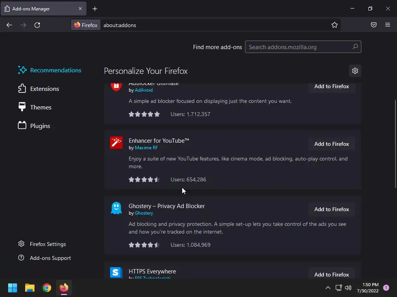Open network status in system tray
Image resolution: width=397 pixels, height=297 pixels.
pos(338,288)
